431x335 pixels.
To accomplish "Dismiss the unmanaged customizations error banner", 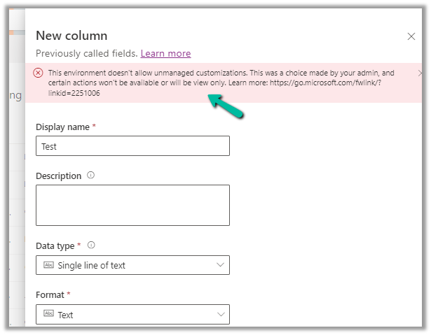I will pos(420,73).
